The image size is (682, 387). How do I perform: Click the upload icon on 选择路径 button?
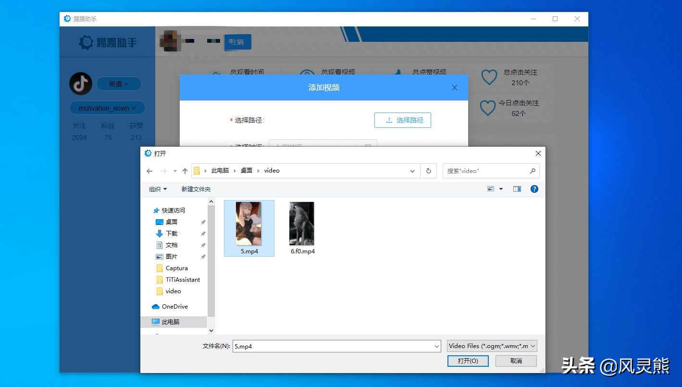click(388, 120)
